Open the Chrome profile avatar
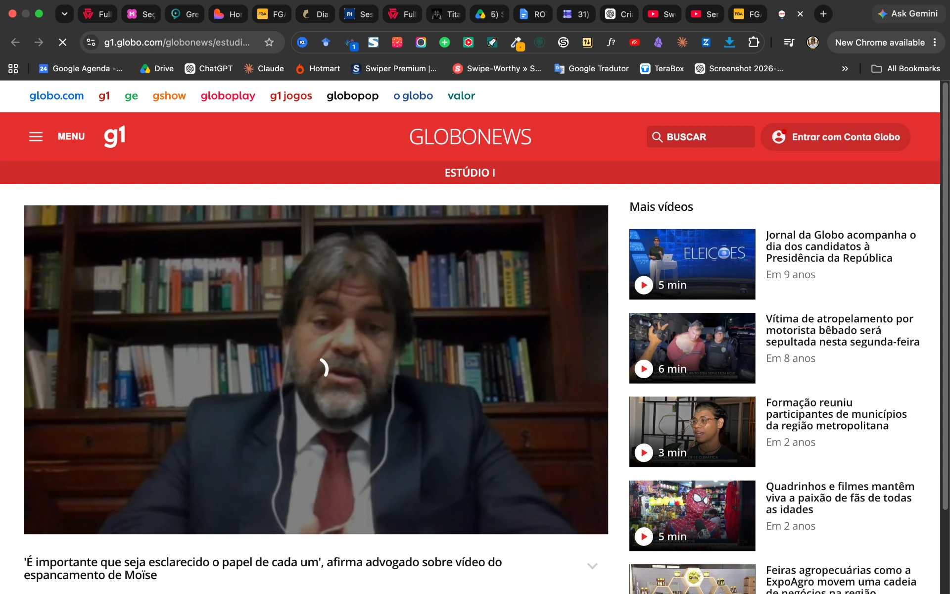The height and width of the screenshot is (594, 950). tap(812, 43)
